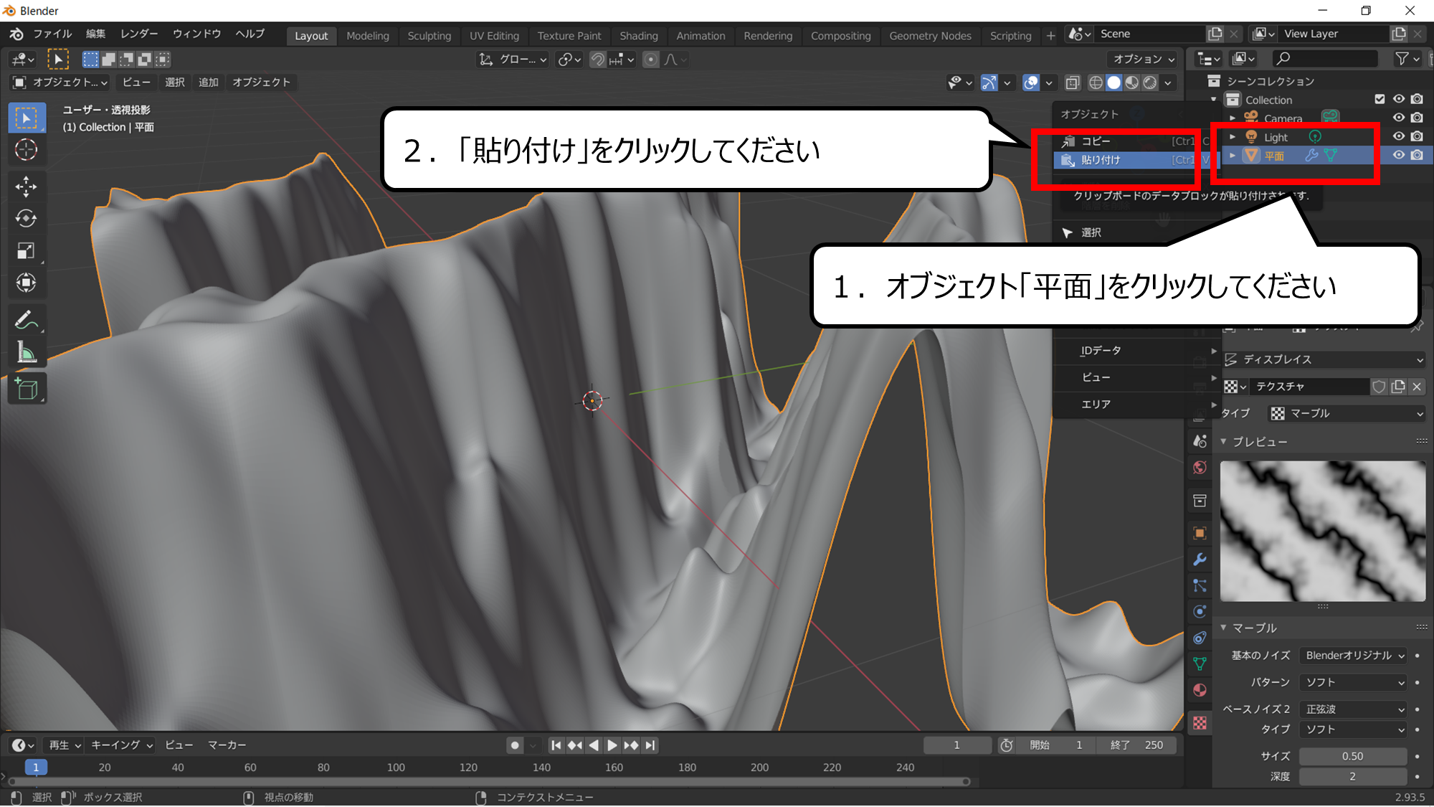Image resolution: width=1434 pixels, height=807 pixels.
Task: Select the Annotate pencil tool
Action: click(27, 320)
